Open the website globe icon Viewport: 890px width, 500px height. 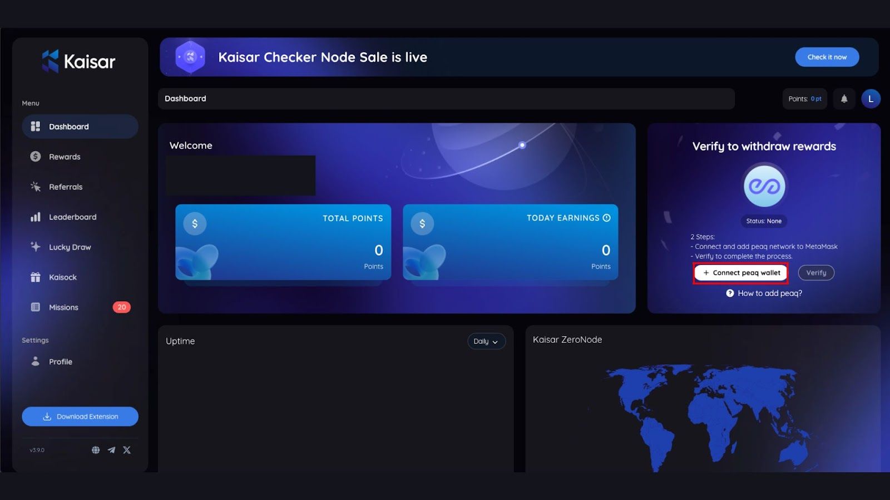pos(96,450)
